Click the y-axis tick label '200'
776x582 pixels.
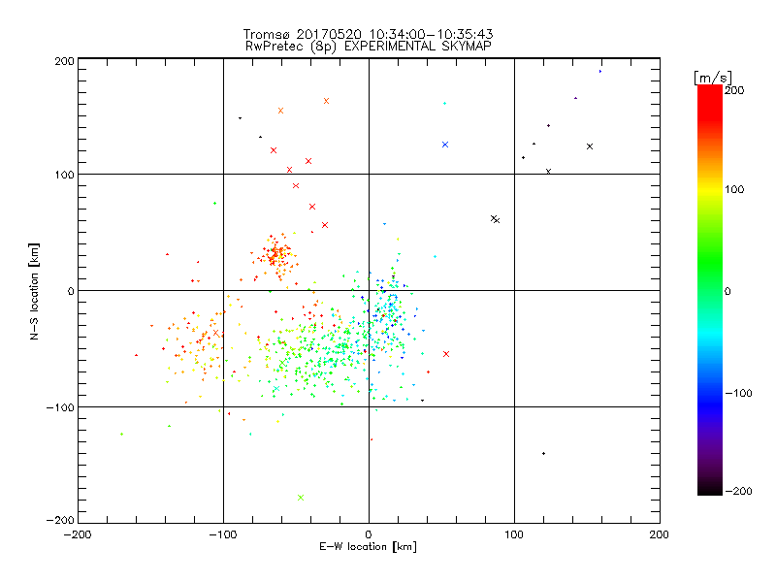[64, 61]
